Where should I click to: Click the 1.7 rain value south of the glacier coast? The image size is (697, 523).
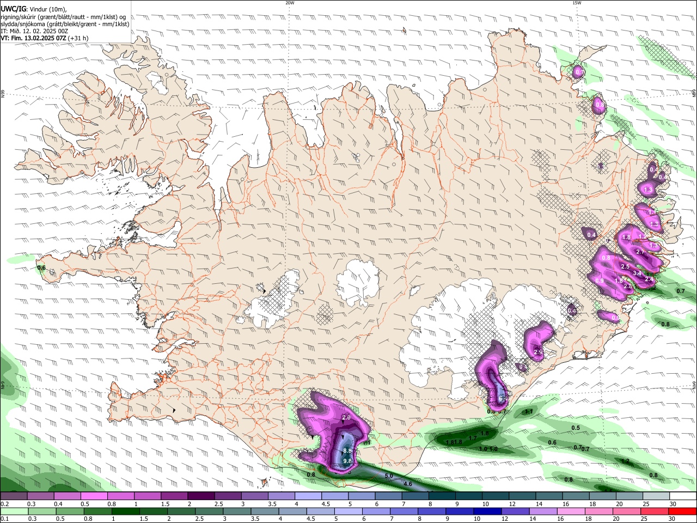coord(473,438)
